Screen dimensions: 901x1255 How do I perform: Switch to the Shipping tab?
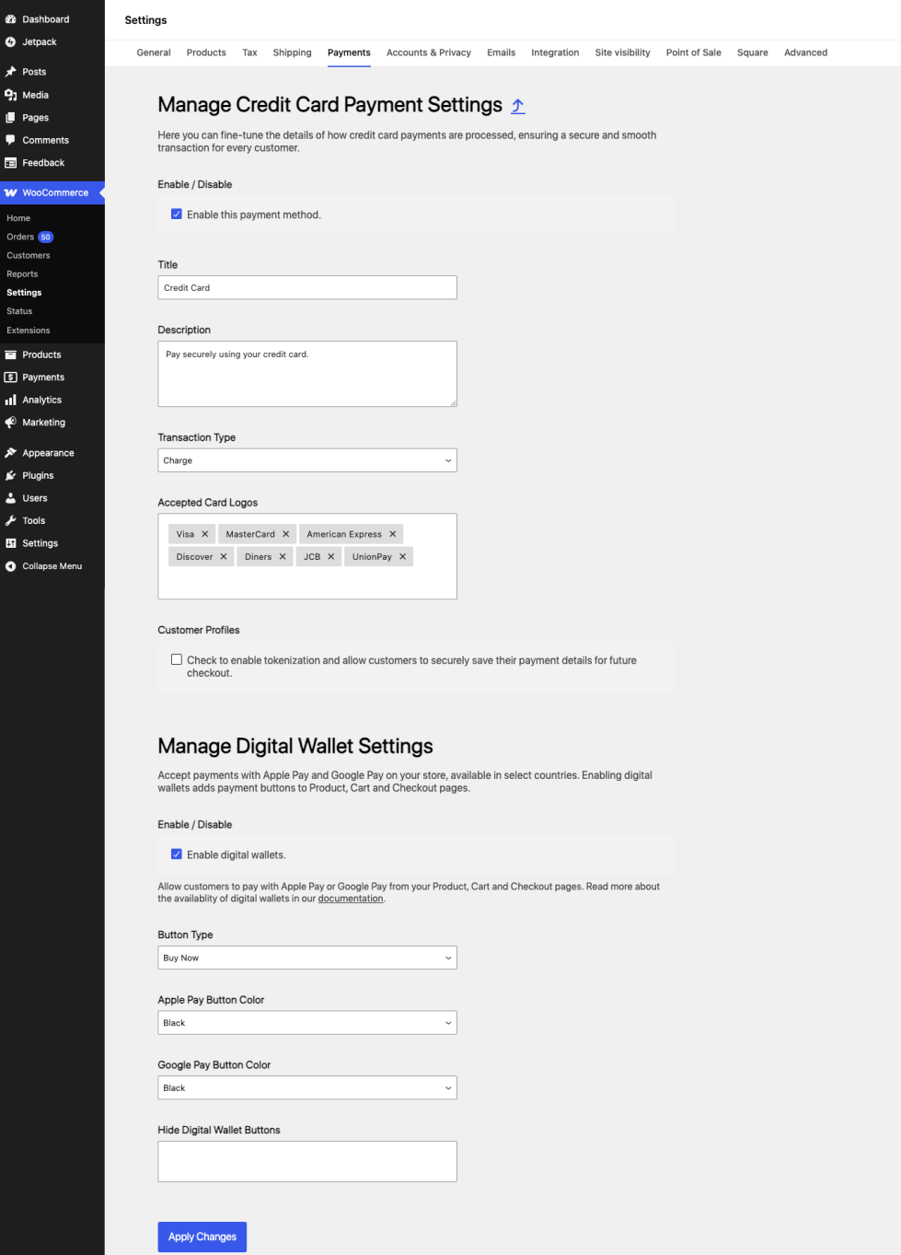coord(293,52)
